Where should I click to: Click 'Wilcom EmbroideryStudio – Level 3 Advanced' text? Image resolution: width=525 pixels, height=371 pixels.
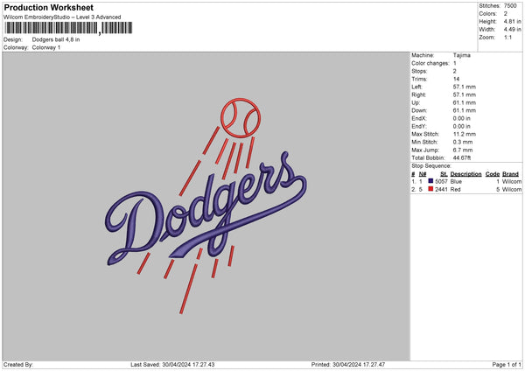(62, 17)
